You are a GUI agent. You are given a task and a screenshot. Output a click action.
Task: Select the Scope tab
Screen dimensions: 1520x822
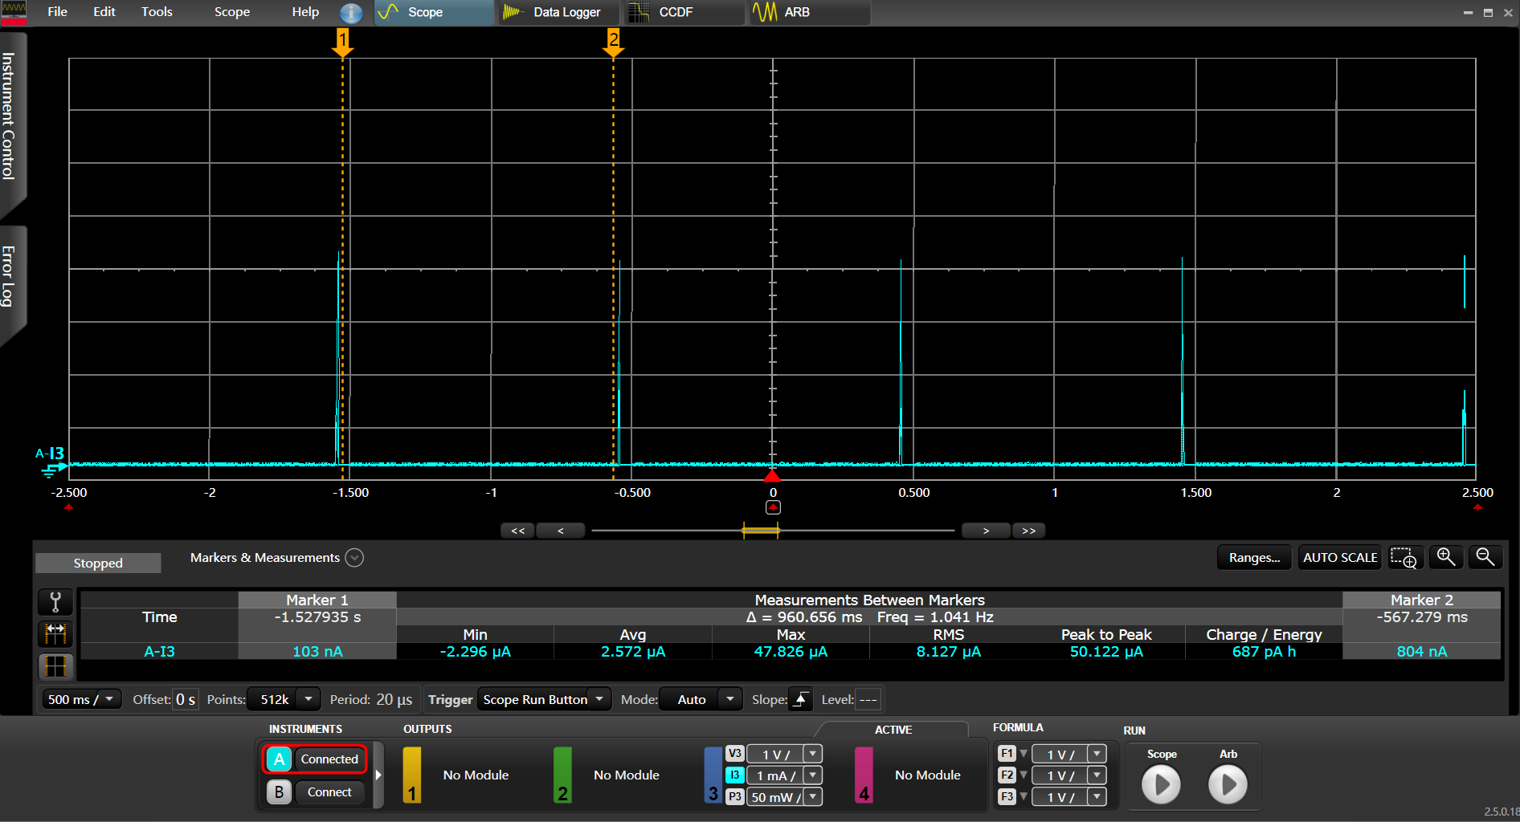tap(434, 12)
